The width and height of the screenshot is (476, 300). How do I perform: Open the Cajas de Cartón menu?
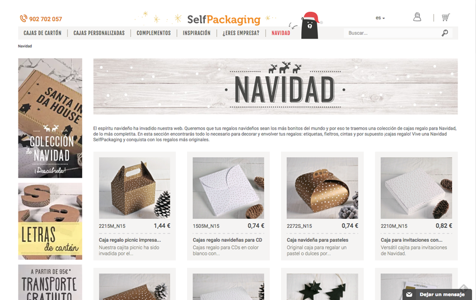(43, 33)
